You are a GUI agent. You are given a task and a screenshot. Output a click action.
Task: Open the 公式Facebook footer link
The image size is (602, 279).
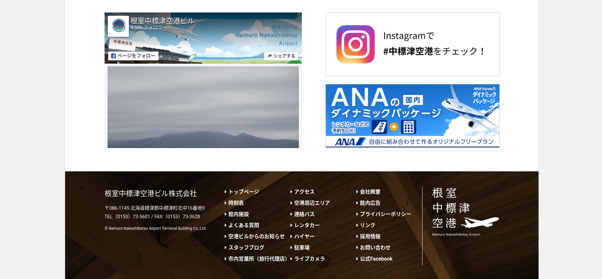click(376, 259)
